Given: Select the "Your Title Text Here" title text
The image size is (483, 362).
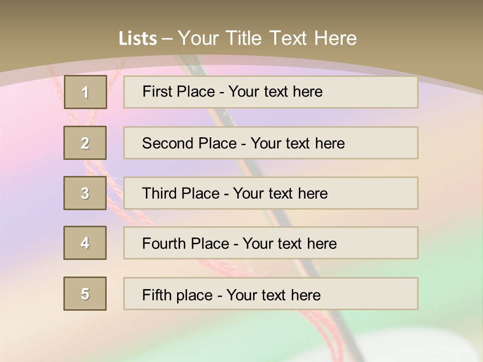Looking at the screenshot, I should point(267,38).
